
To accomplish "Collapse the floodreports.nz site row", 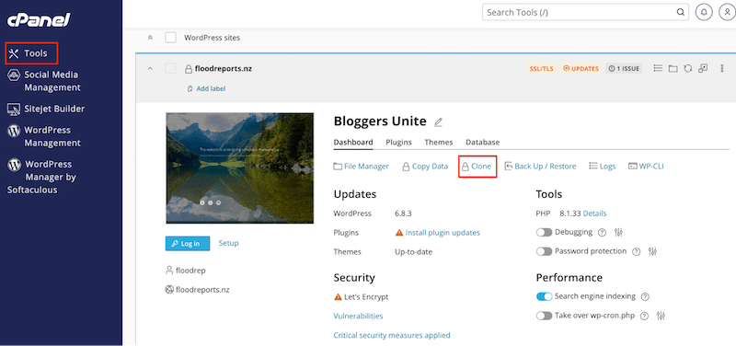I will pyautogui.click(x=150, y=68).
